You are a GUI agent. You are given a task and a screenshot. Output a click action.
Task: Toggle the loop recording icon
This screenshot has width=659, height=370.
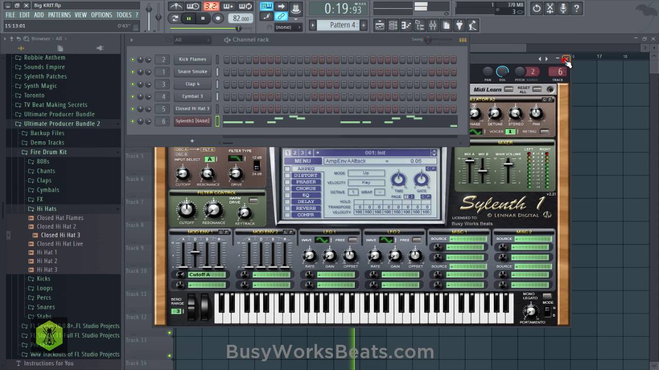246,6
